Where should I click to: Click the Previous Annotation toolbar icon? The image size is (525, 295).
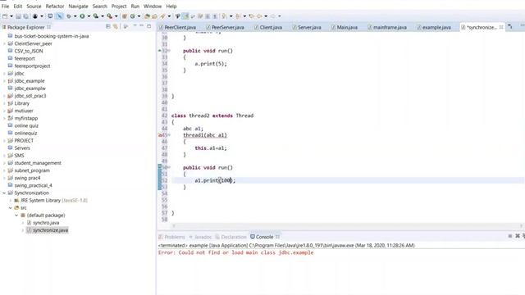pos(238,16)
